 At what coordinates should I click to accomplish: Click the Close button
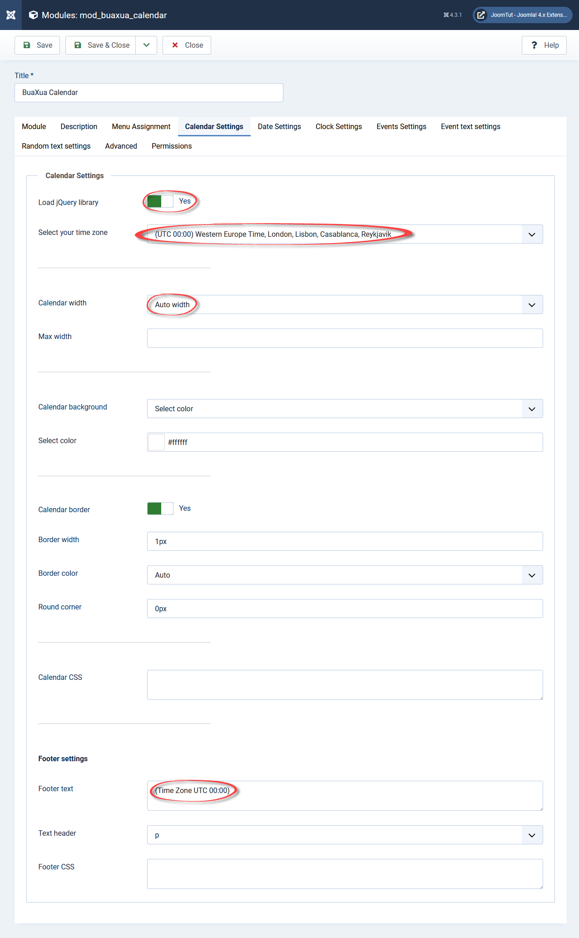[x=187, y=45]
